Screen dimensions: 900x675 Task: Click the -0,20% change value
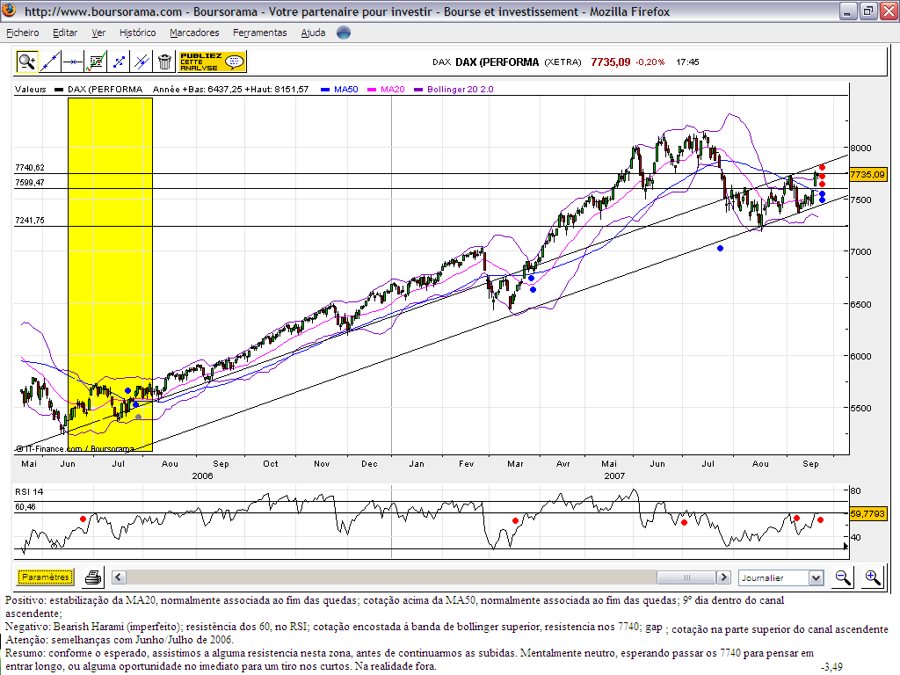(650, 62)
